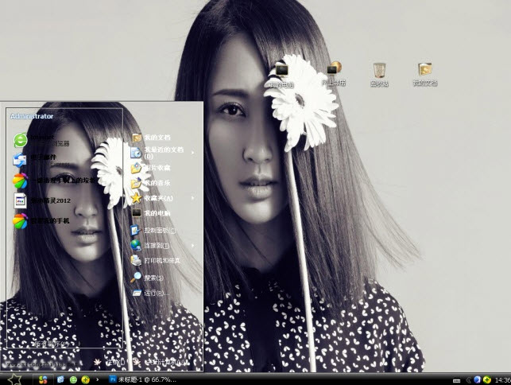Click the Administrator user name header

[32, 116]
